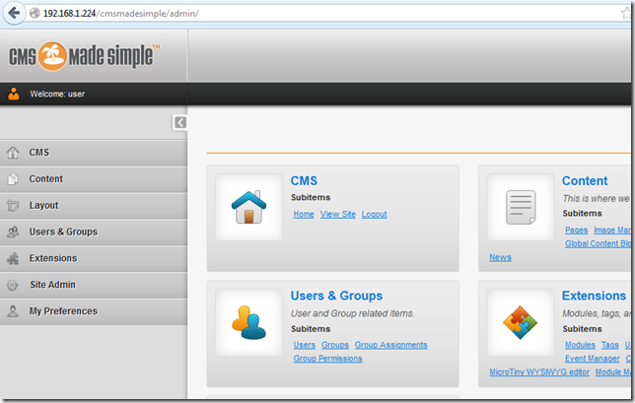Open the Users & Groups card heading
The height and width of the screenshot is (403, 635).
pyautogui.click(x=336, y=296)
